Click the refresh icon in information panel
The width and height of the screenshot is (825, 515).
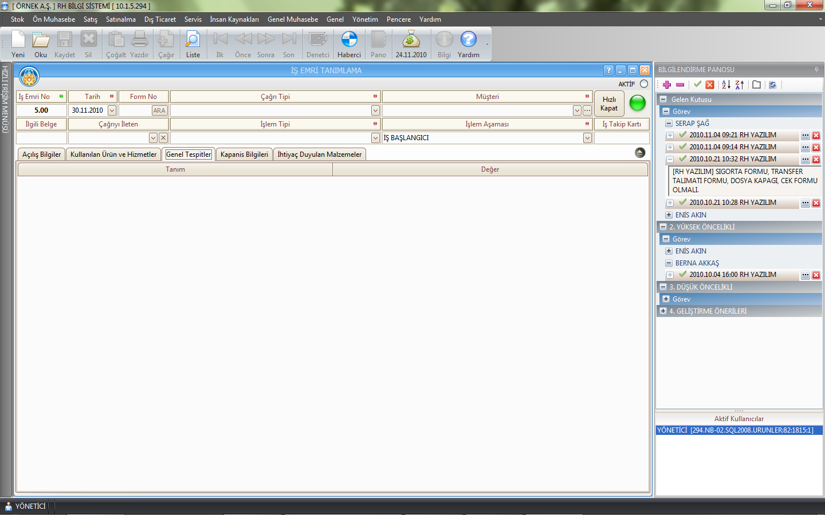click(x=772, y=85)
